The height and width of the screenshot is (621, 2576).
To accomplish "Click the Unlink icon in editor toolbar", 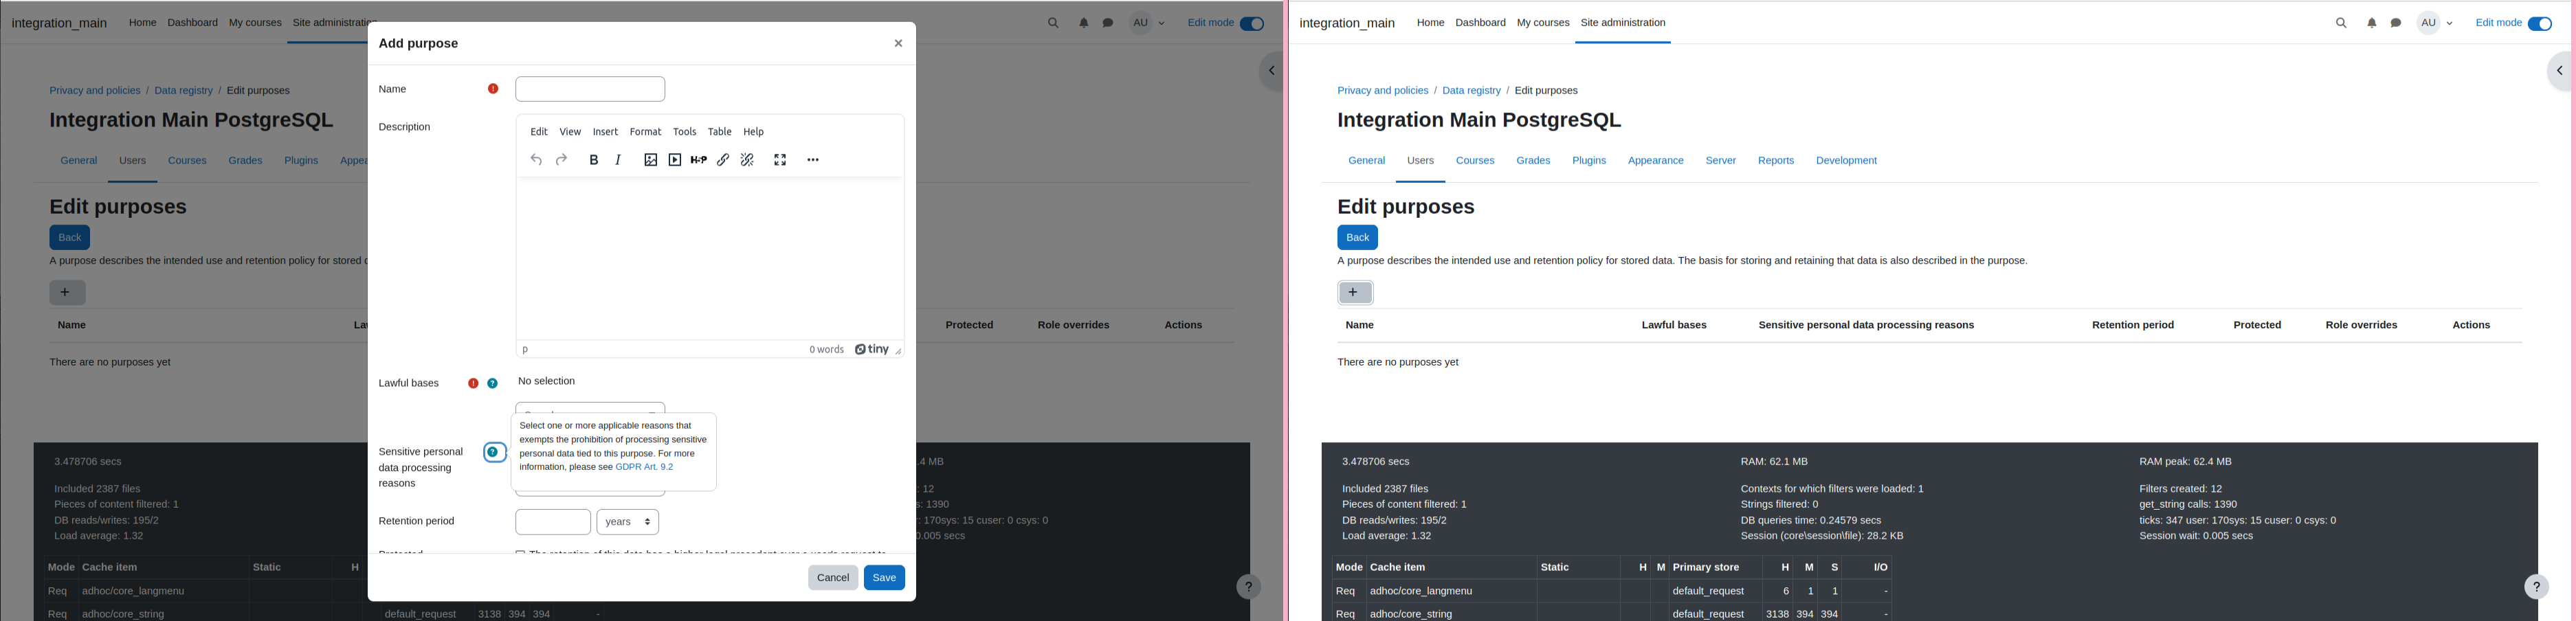I will (x=747, y=160).
